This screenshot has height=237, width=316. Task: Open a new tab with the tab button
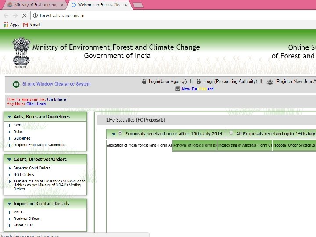pos(138,5)
